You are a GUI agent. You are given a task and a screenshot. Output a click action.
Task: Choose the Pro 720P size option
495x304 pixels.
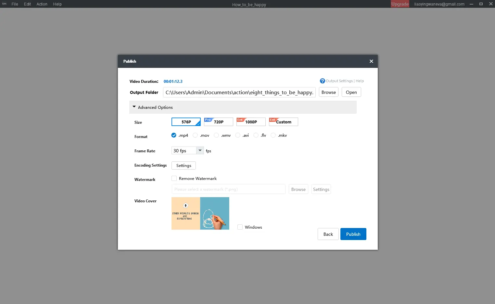click(219, 122)
